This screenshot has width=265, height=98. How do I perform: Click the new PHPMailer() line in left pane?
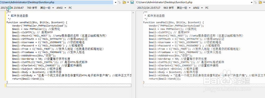36,29
